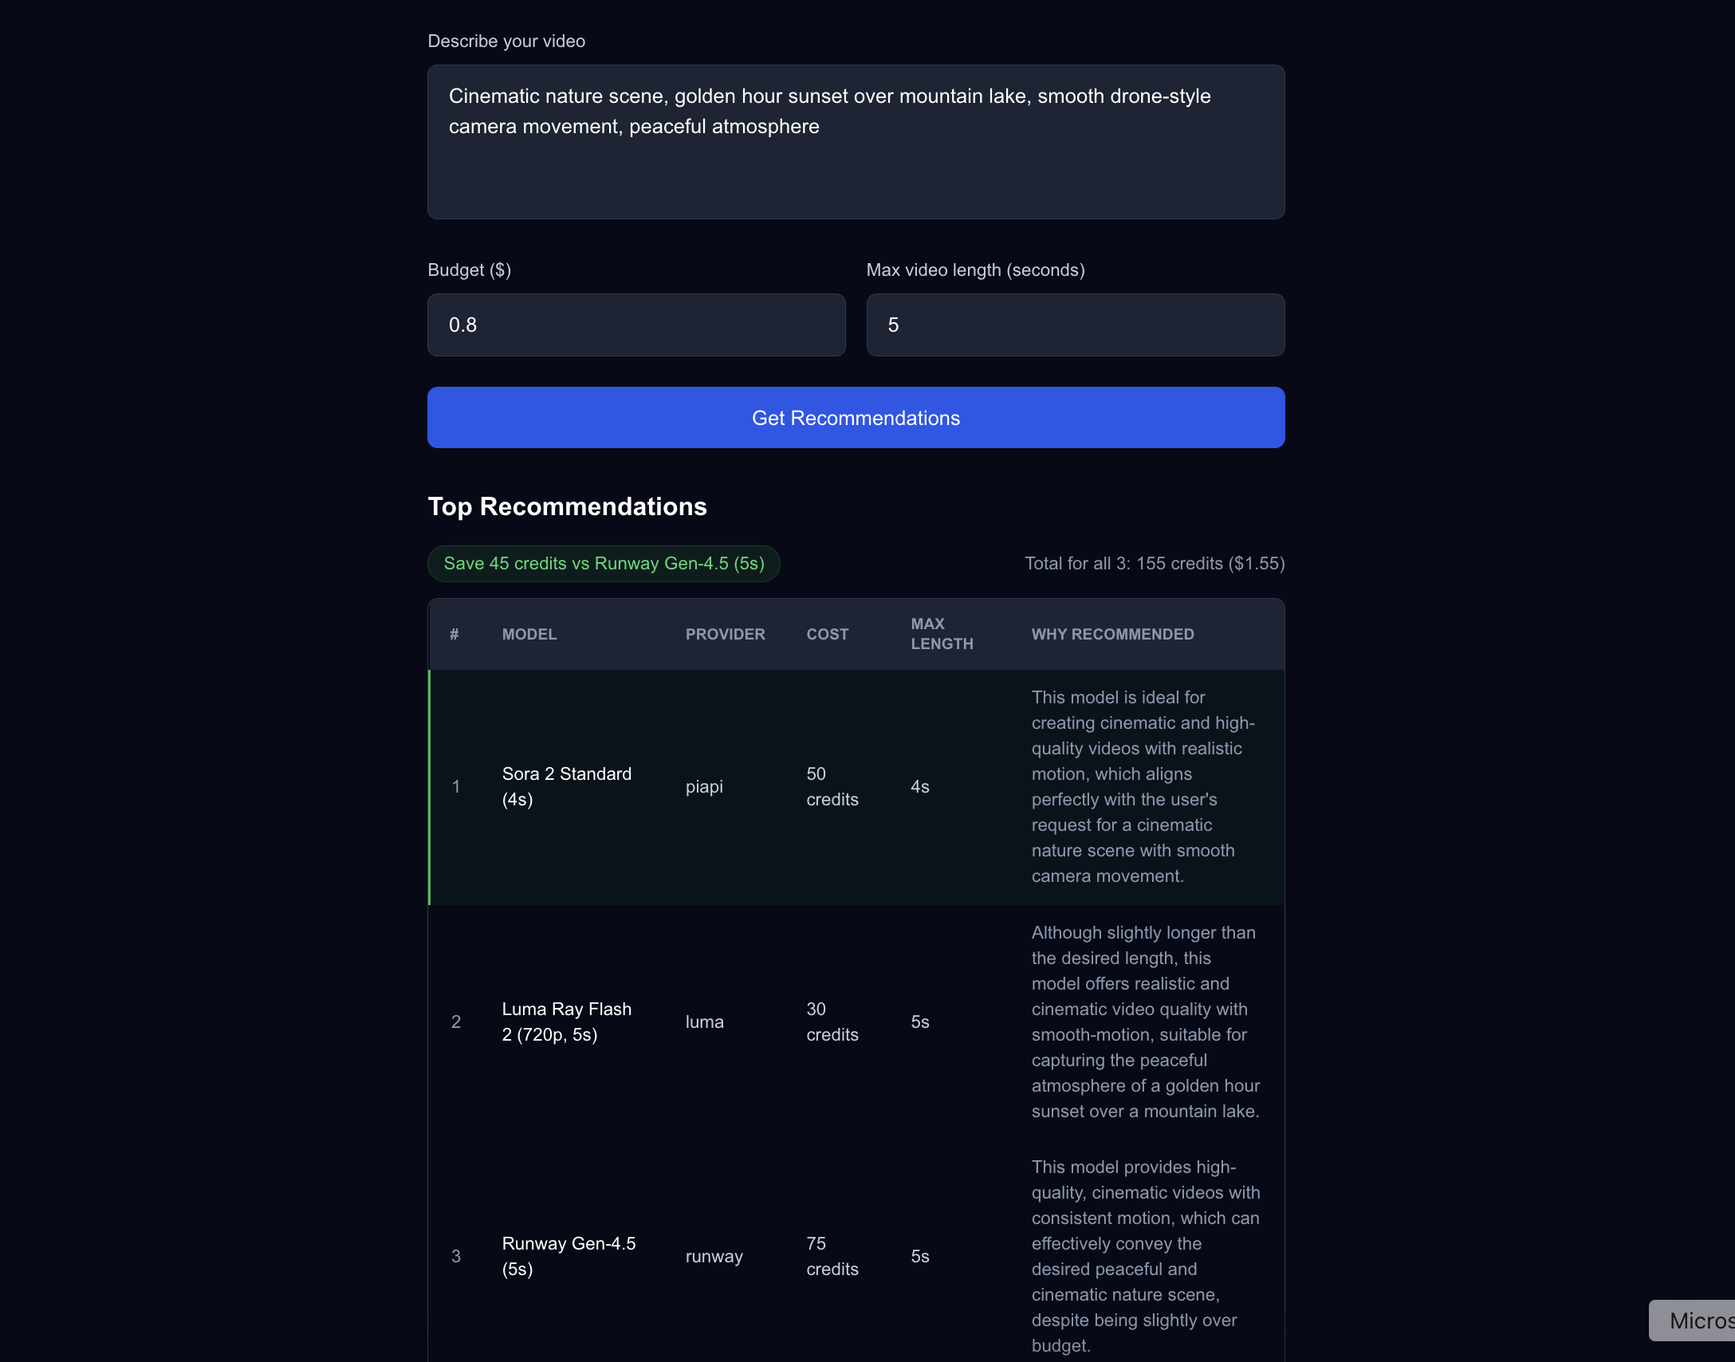Screen dimensions: 1735x1362
Task: Click the Microsoft item in the bottom corner
Action: [1694, 1321]
